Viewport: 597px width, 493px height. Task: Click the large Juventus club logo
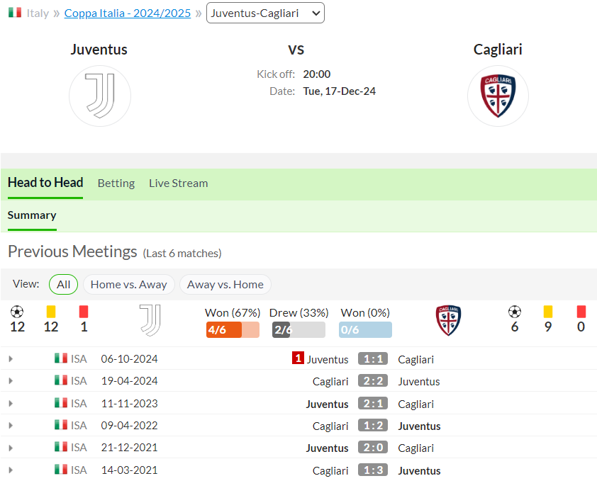coord(100,96)
